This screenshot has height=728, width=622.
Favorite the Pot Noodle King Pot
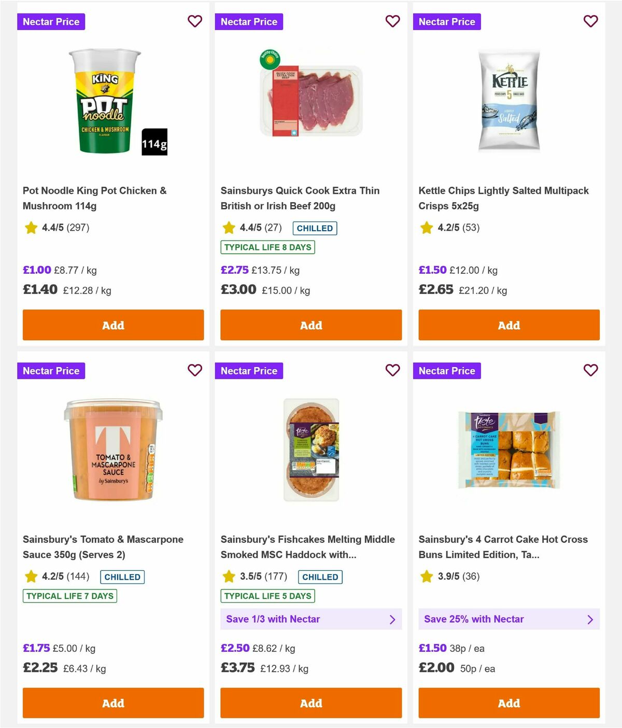coord(195,21)
